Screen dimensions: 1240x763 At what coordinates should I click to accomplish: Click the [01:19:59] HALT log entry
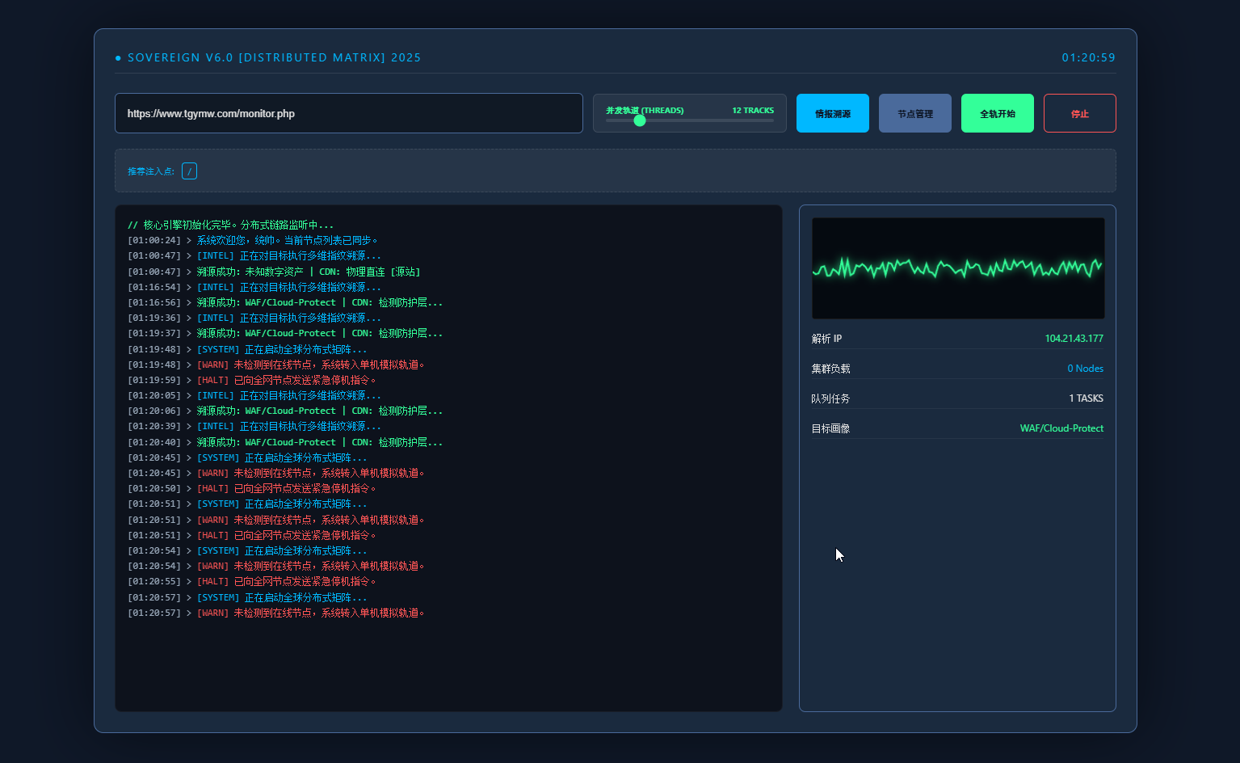(252, 381)
